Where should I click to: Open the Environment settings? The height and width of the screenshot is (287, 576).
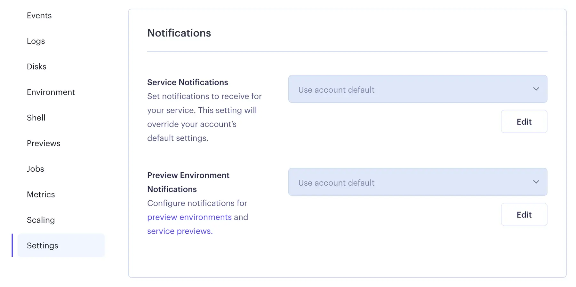click(x=51, y=92)
